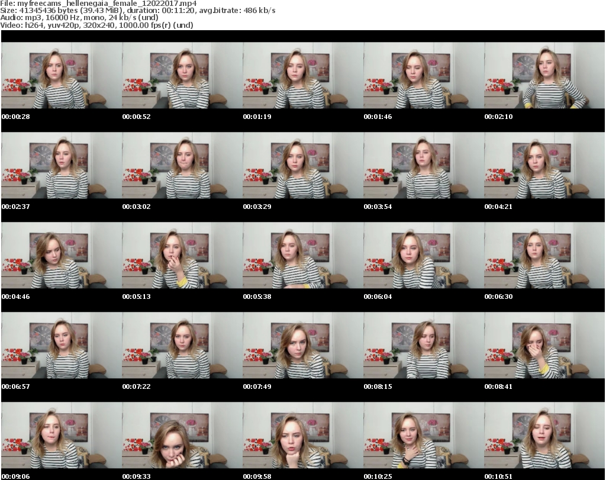Click the 00:04:46 timestamp label

click(x=16, y=297)
